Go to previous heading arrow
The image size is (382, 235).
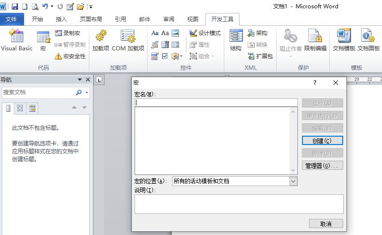tap(74, 107)
